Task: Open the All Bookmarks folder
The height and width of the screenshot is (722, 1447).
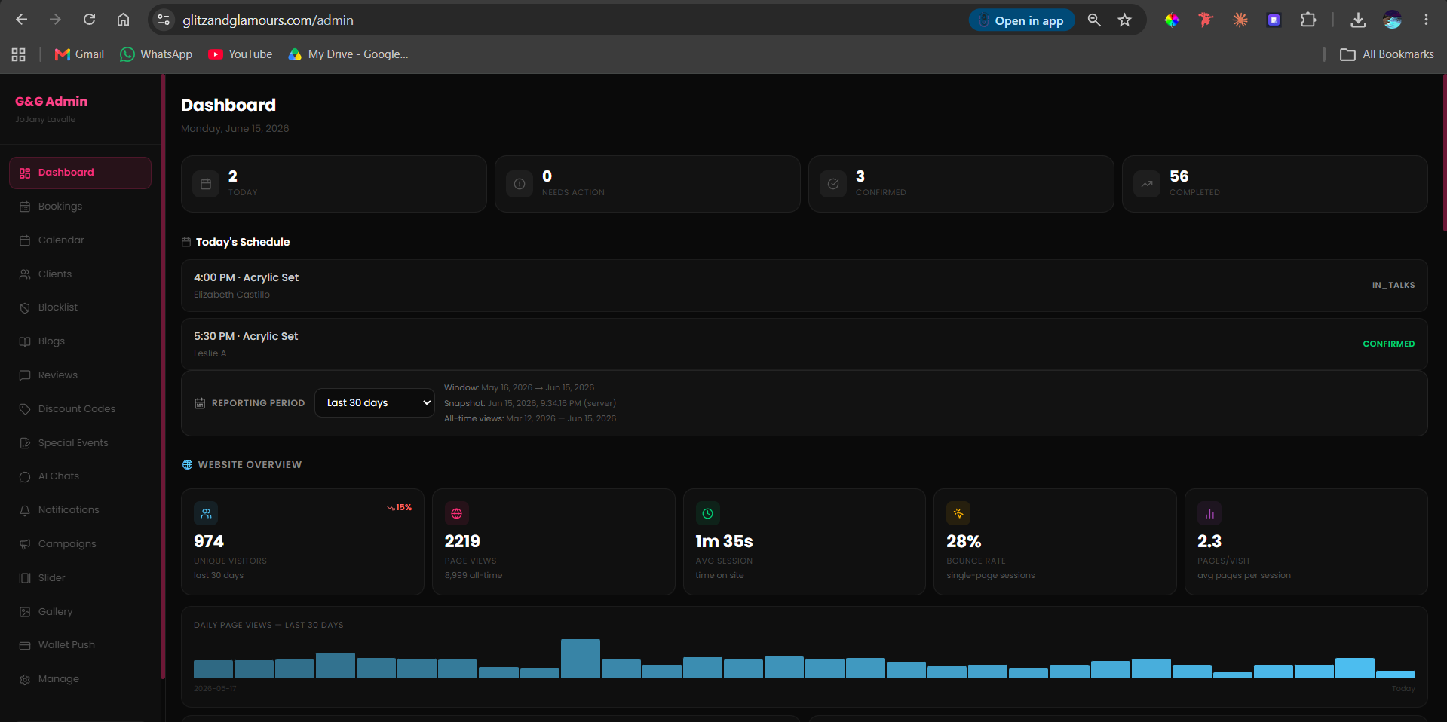Action: [1387, 54]
